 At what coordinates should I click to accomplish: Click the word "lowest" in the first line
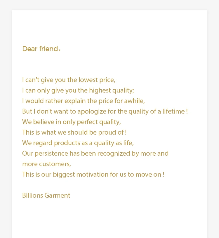[x=88, y=80]
